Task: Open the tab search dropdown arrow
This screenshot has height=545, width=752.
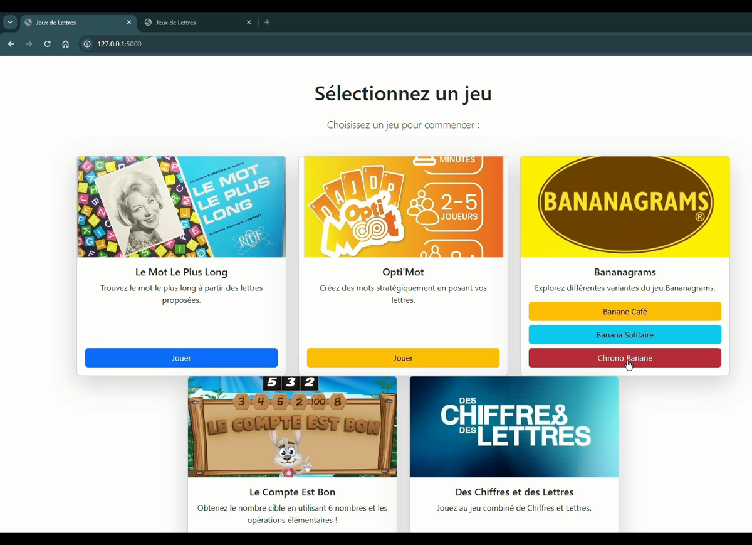Action: (10, 23)
